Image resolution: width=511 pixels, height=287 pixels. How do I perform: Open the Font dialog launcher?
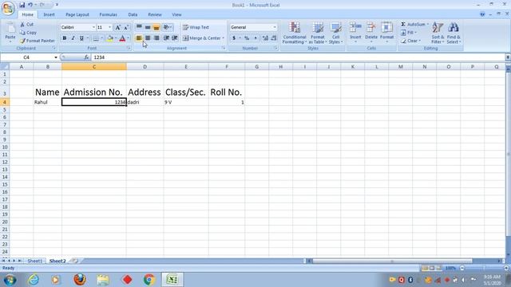point(129,48)
